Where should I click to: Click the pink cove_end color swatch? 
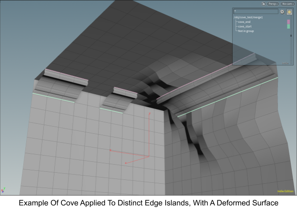[288, 22]
